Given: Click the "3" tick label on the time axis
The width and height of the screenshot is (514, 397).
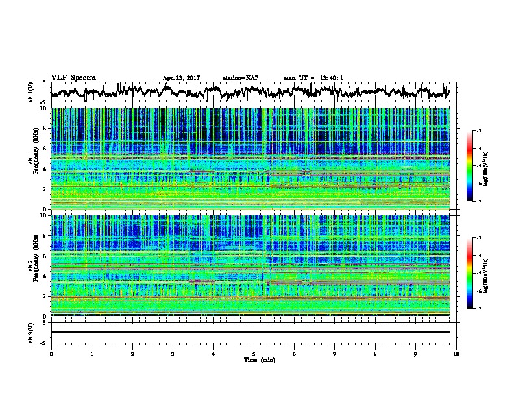Looking at the screenshot, I should pyautogui.click(x=173, y=354).
